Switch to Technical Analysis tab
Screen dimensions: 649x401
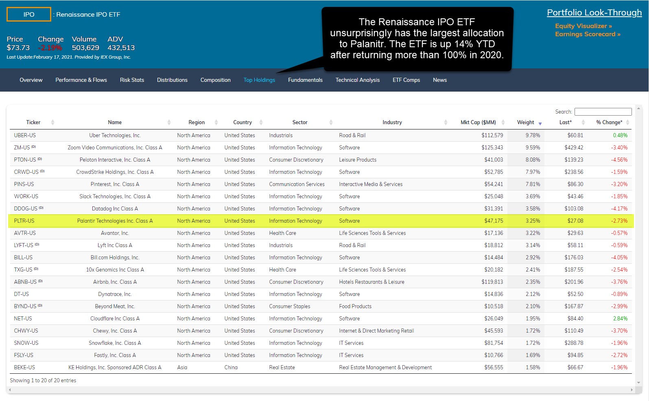(357, 80)
